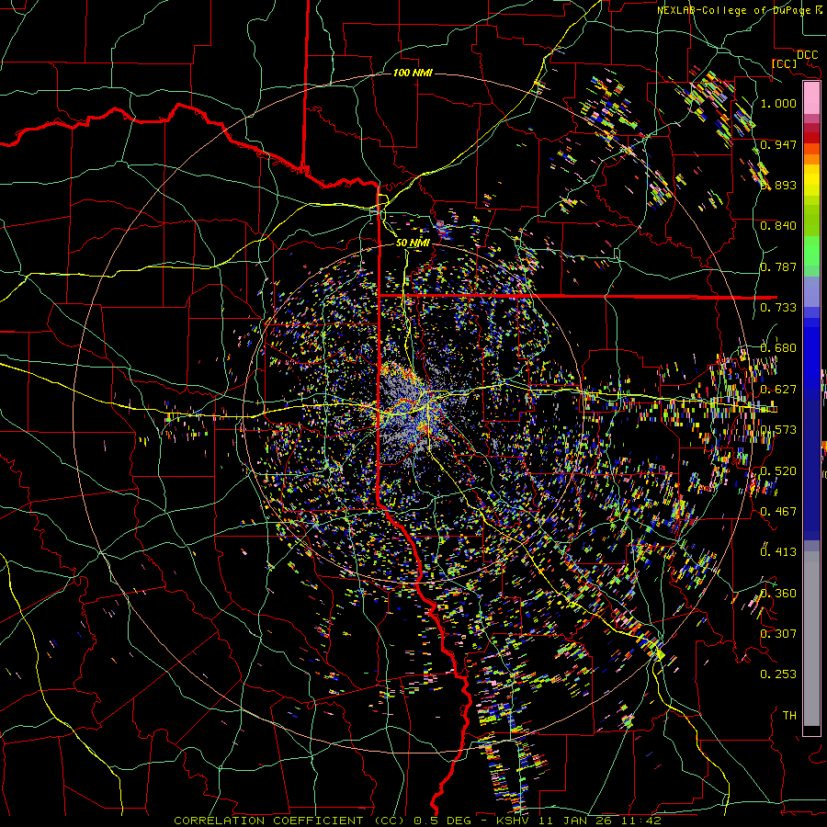Screen dimensions: 827x827
Task: Click the 0.840 scale value
Action: point(778,226)
